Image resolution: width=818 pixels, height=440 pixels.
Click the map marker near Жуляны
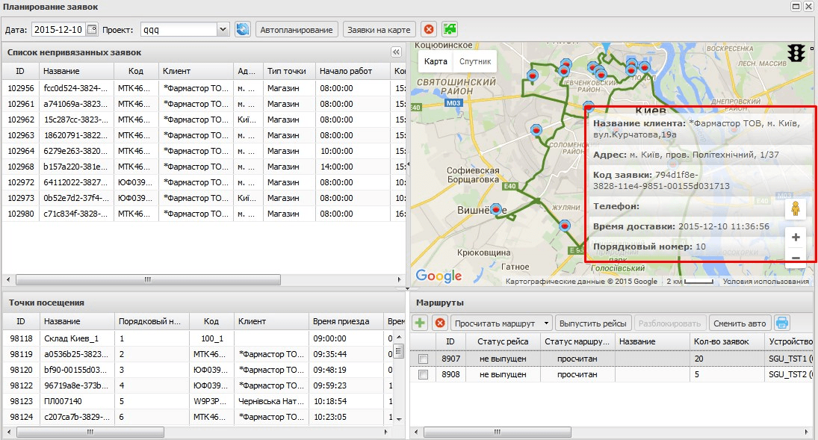565,226
